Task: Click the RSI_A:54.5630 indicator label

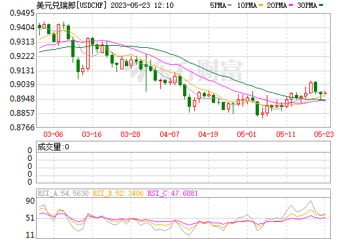Action: pos(63,193)
